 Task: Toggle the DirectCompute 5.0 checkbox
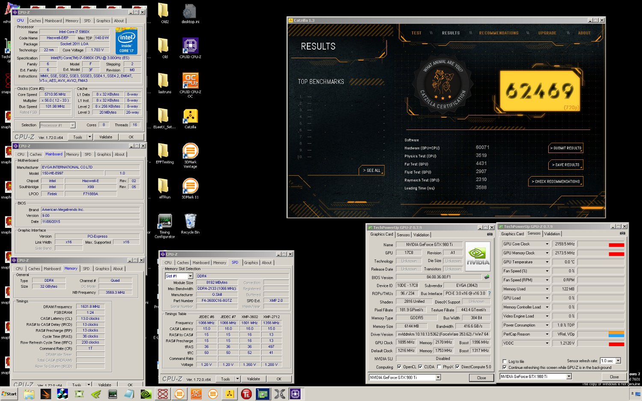tap(458, 367)
